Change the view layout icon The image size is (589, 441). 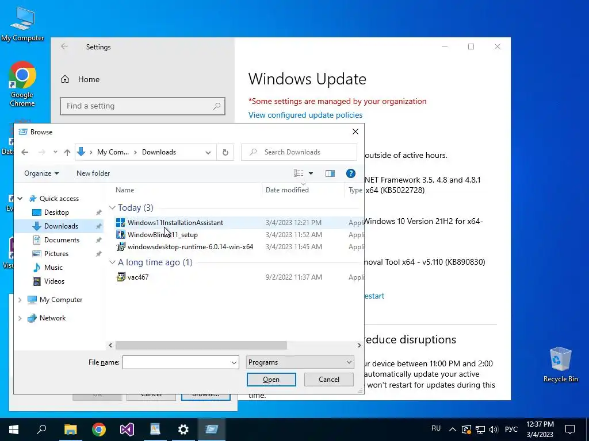tap(299, 173)
